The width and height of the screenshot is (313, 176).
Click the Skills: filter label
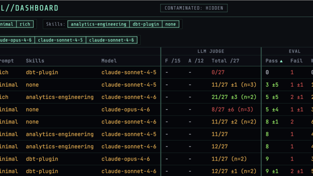pos(56,24)
